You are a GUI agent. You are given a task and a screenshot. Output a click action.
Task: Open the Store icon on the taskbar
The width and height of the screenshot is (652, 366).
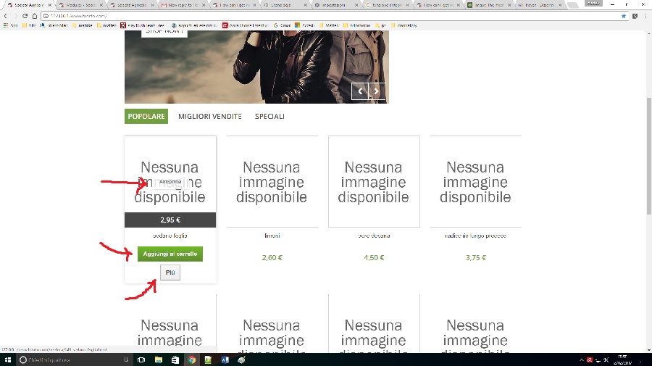175,359
